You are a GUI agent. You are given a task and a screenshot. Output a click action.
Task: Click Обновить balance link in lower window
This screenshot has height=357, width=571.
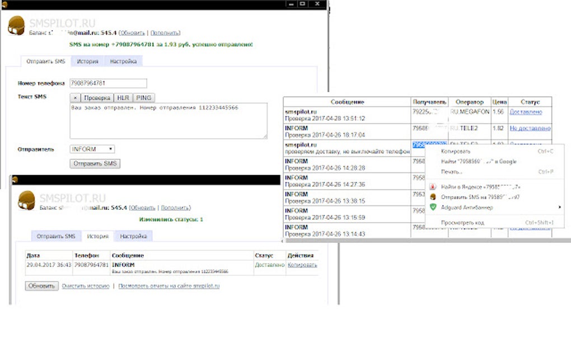pos(142,208)
